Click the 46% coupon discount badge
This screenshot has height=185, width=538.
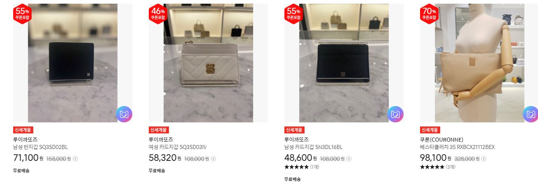pos(158,14)
